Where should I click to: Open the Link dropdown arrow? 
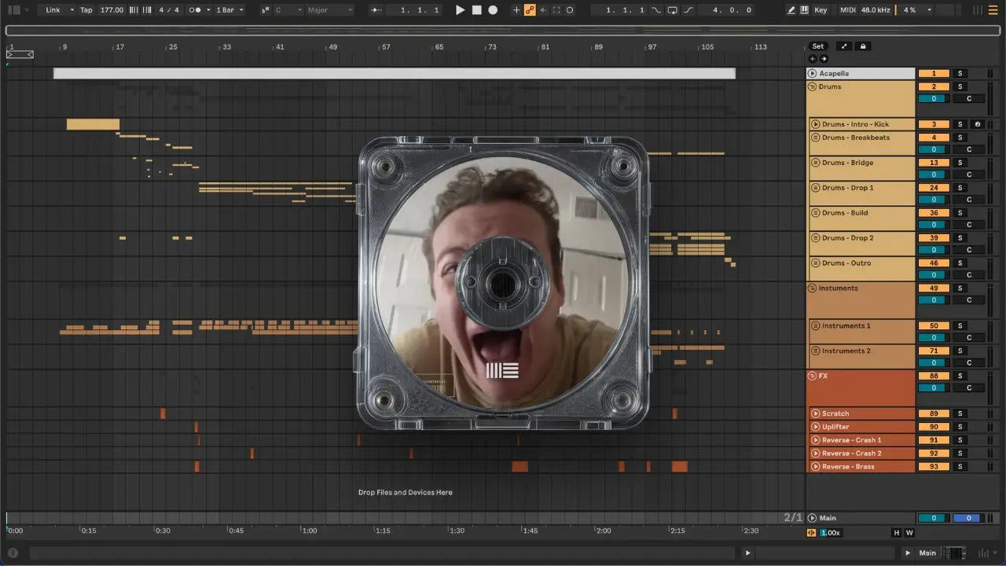(x=72, y=10)
